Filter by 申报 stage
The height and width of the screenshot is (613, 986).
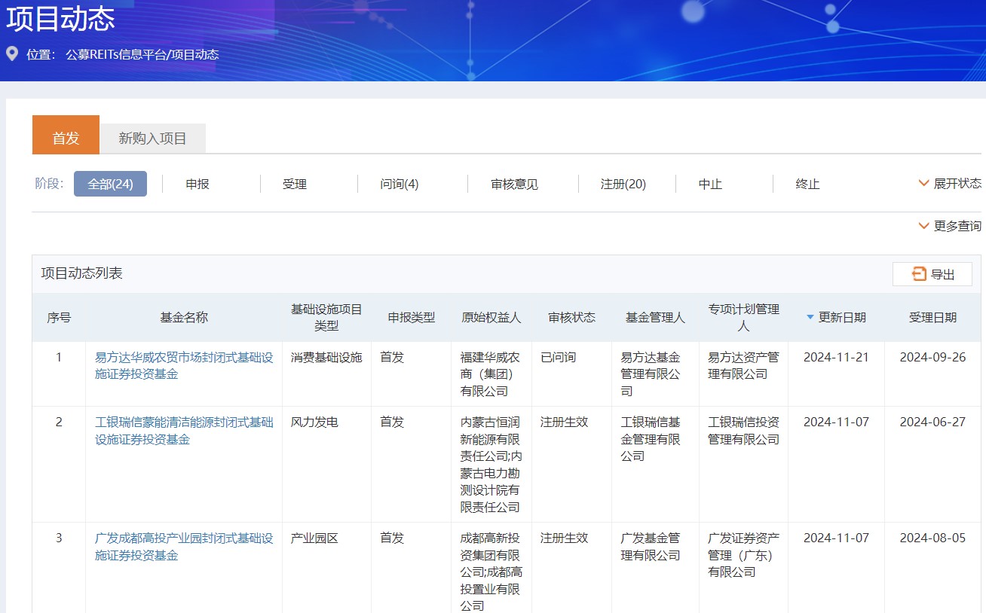pos(198,185)
